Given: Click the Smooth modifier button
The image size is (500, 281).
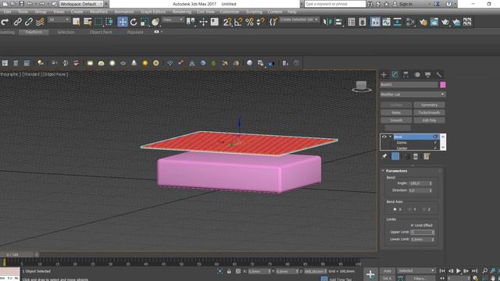Looking at the screenshot, I should click(396, 120).
